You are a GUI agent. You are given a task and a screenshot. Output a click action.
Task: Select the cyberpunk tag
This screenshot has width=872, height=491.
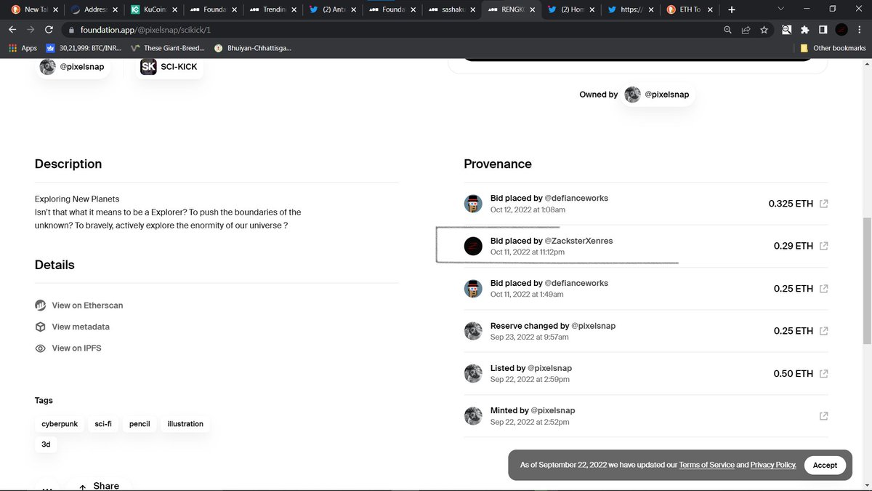coord(60,424)
